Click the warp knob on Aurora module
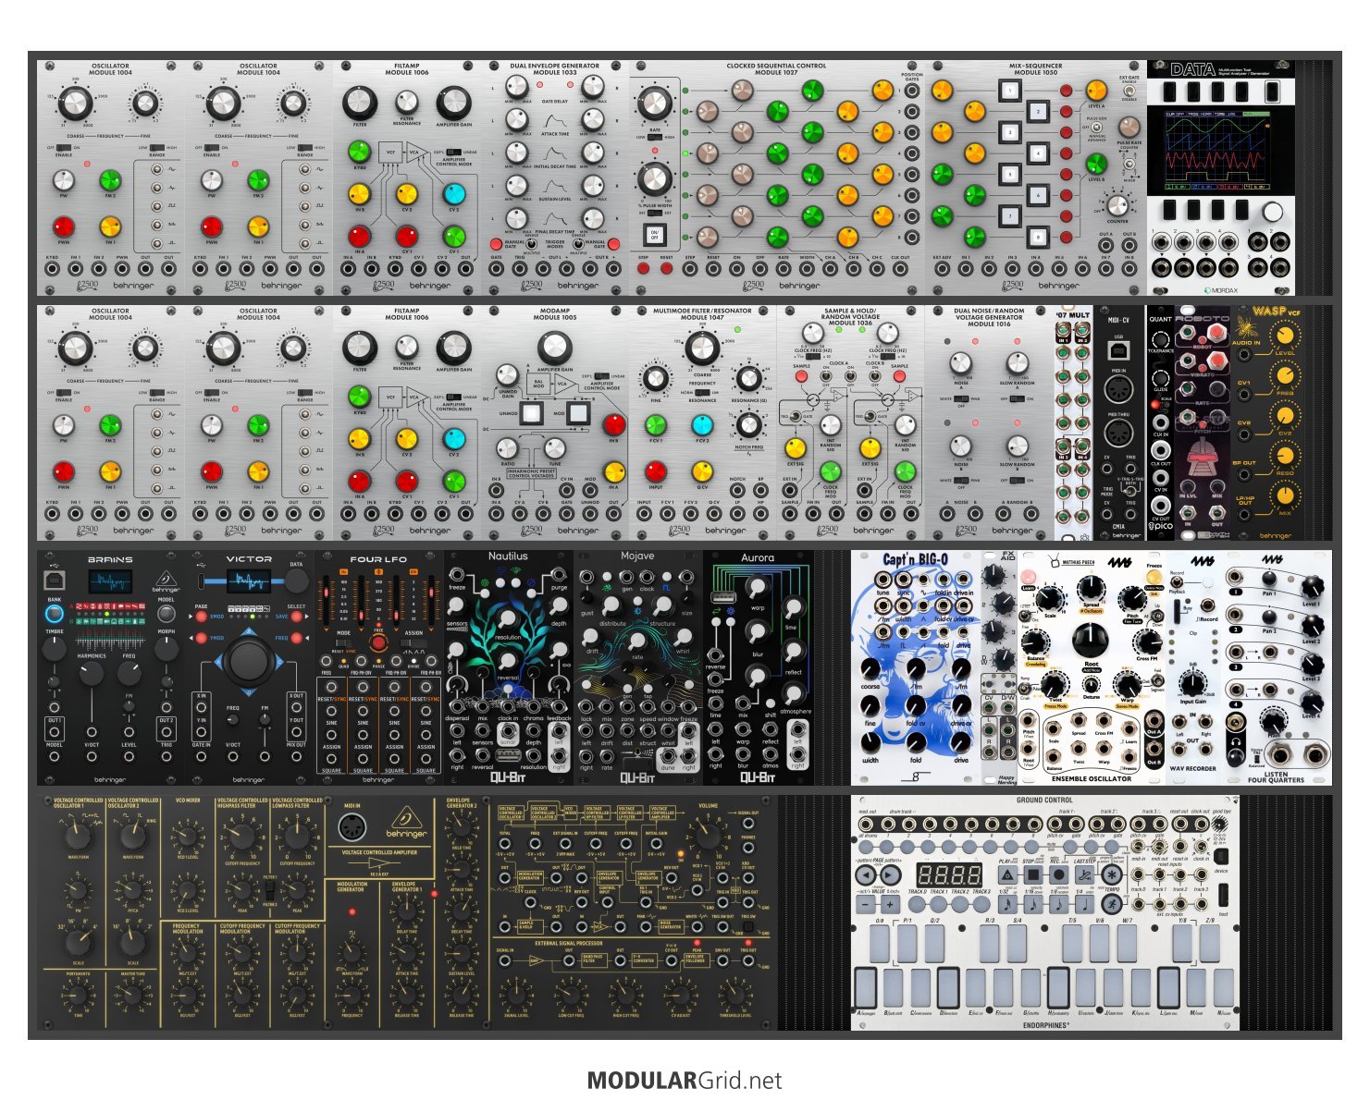 tap(758, 588)
